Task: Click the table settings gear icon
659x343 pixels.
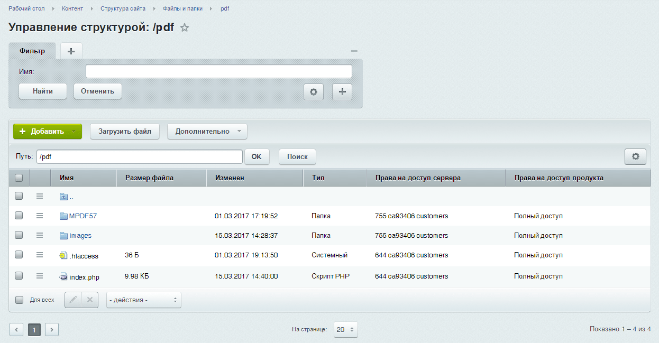Action: coord(635,156)
